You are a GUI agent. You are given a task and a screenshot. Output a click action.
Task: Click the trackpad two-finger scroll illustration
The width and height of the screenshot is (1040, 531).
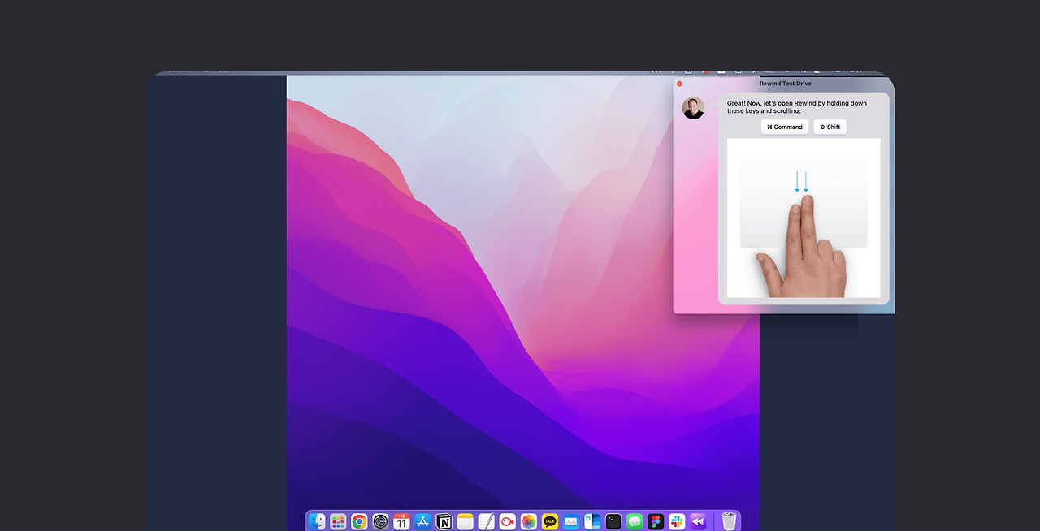coord(804,218)
